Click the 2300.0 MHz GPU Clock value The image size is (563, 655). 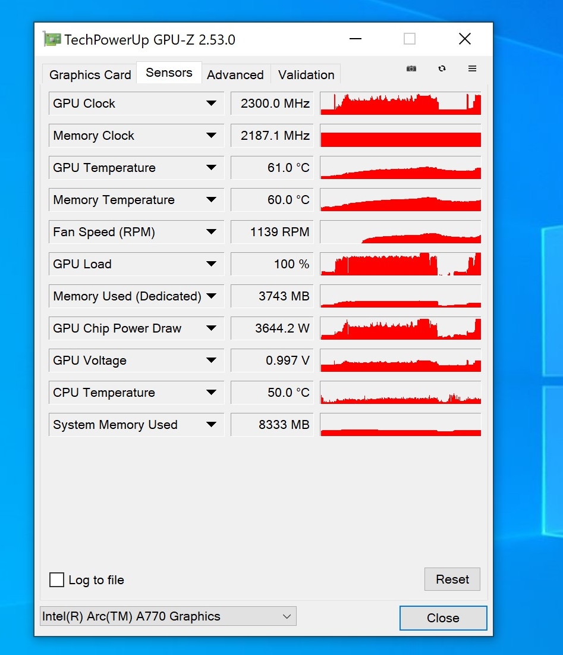[272, 103]
